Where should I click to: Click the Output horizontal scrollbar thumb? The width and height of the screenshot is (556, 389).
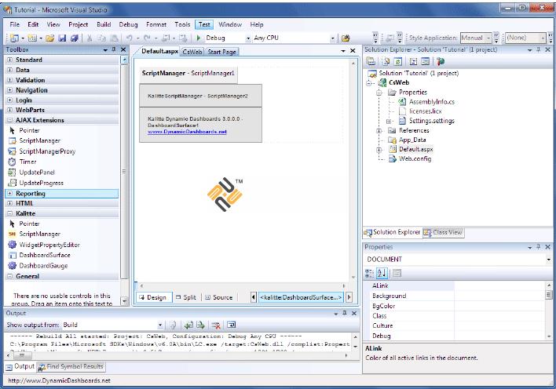coord(22,355)
